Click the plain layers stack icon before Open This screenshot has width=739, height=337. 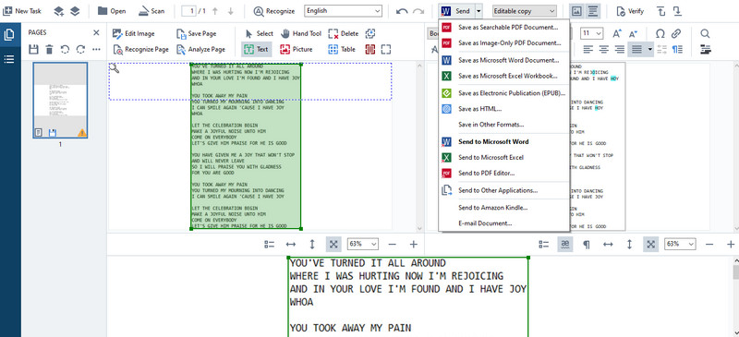click(x=75, y=11)
